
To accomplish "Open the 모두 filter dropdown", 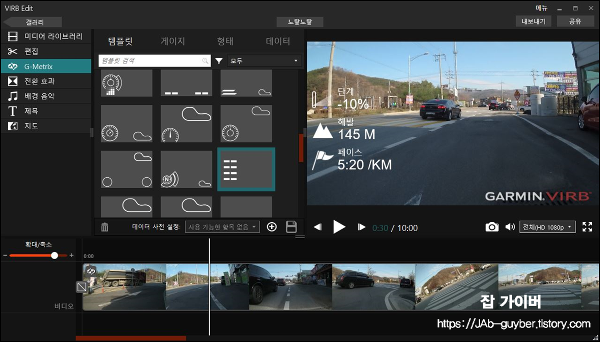I will [x=265, y=61].
